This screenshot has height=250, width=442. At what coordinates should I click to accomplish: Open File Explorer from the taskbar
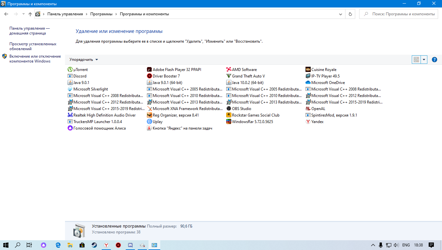point(70,245)
